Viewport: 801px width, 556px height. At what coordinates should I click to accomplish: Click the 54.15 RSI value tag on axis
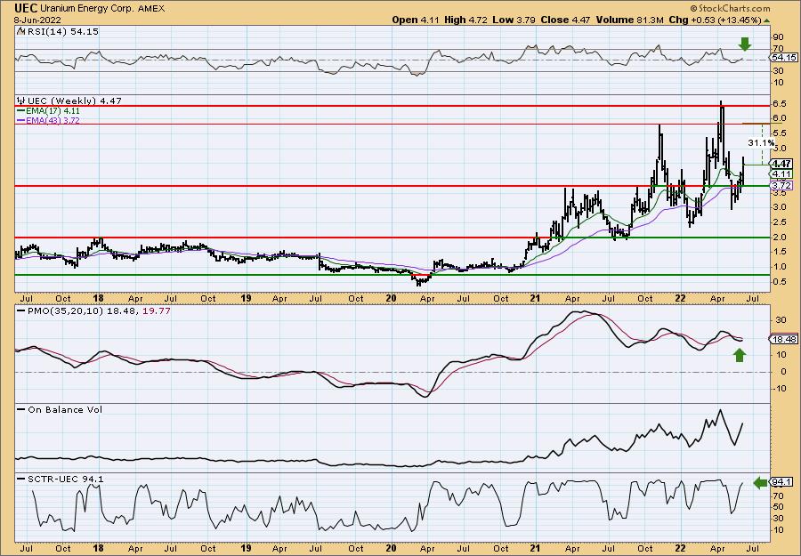pos(784,58)
